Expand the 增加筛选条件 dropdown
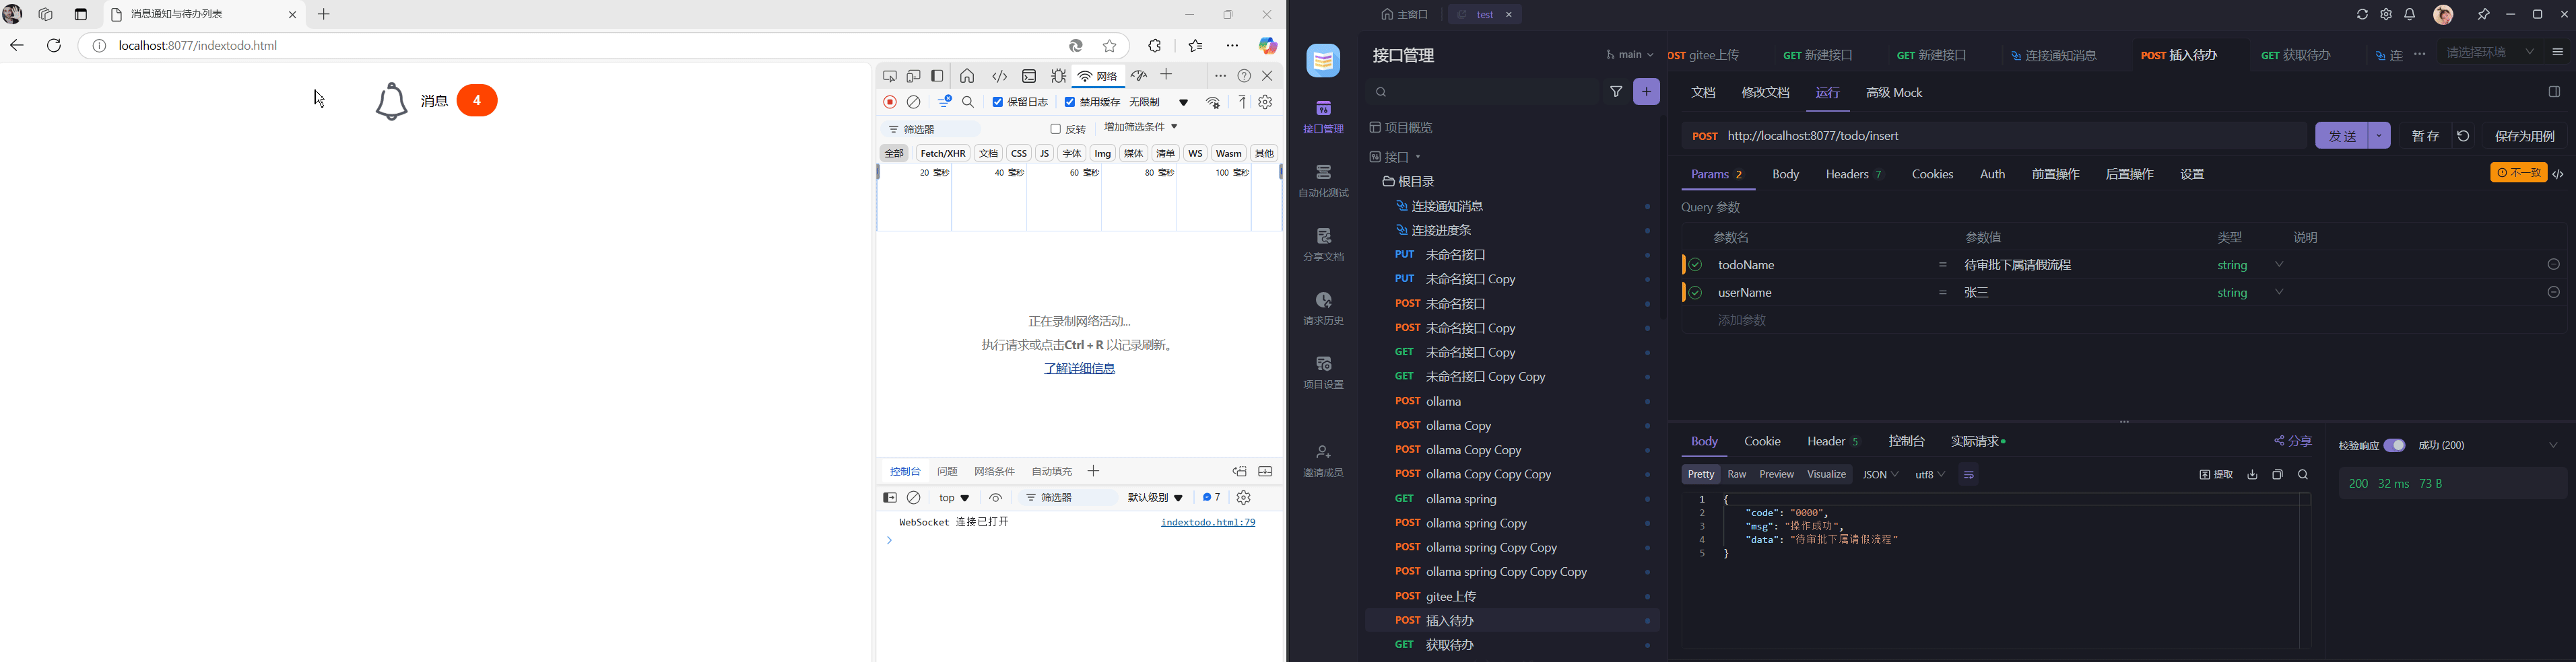 coord(1141,128)
